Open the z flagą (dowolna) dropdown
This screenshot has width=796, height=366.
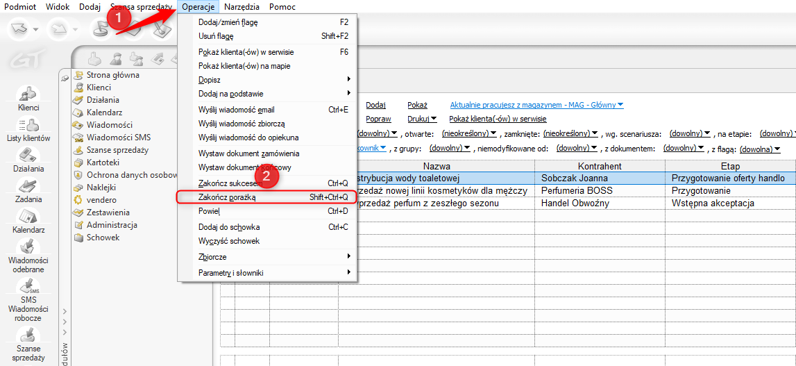760,149
